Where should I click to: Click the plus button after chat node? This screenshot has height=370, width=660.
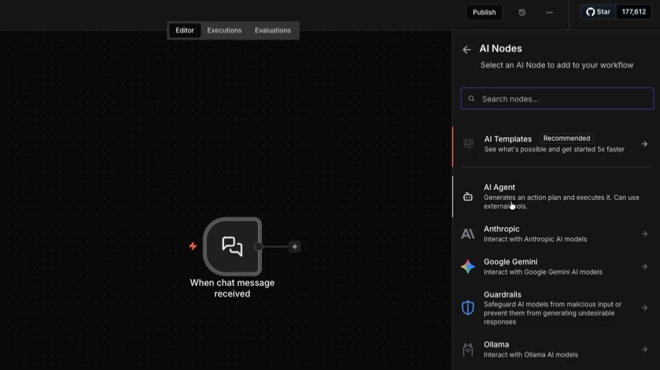[x=294, y=247]
